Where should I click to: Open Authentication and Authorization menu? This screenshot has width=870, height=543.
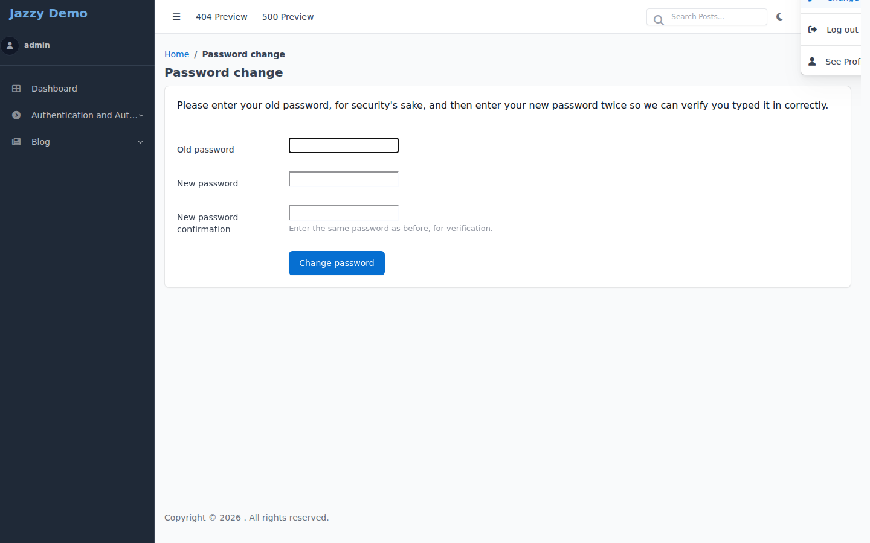click(x=77, y=115)
